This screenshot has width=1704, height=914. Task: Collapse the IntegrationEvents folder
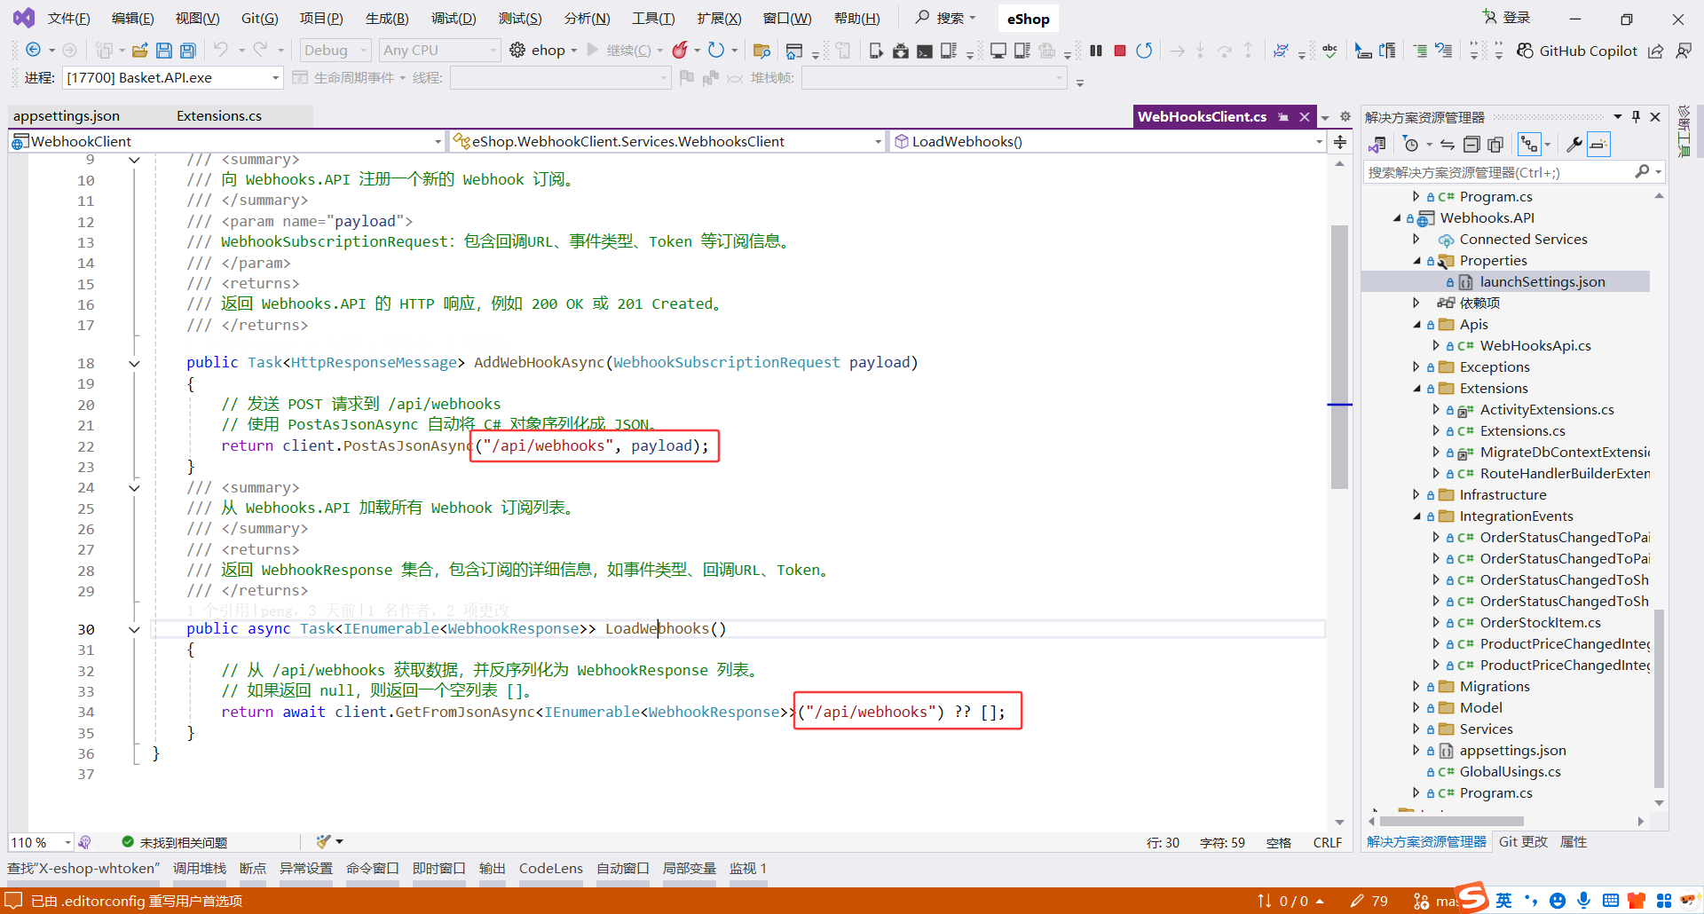[x=1416, y=516]
